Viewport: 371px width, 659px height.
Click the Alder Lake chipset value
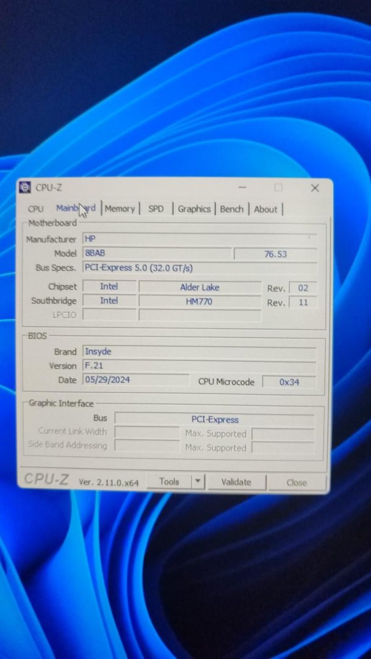(200, 287)
